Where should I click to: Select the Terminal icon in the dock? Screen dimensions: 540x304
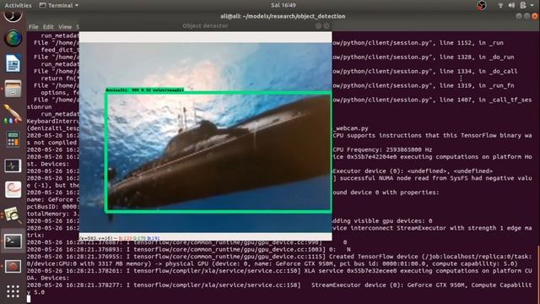point(13,242)
